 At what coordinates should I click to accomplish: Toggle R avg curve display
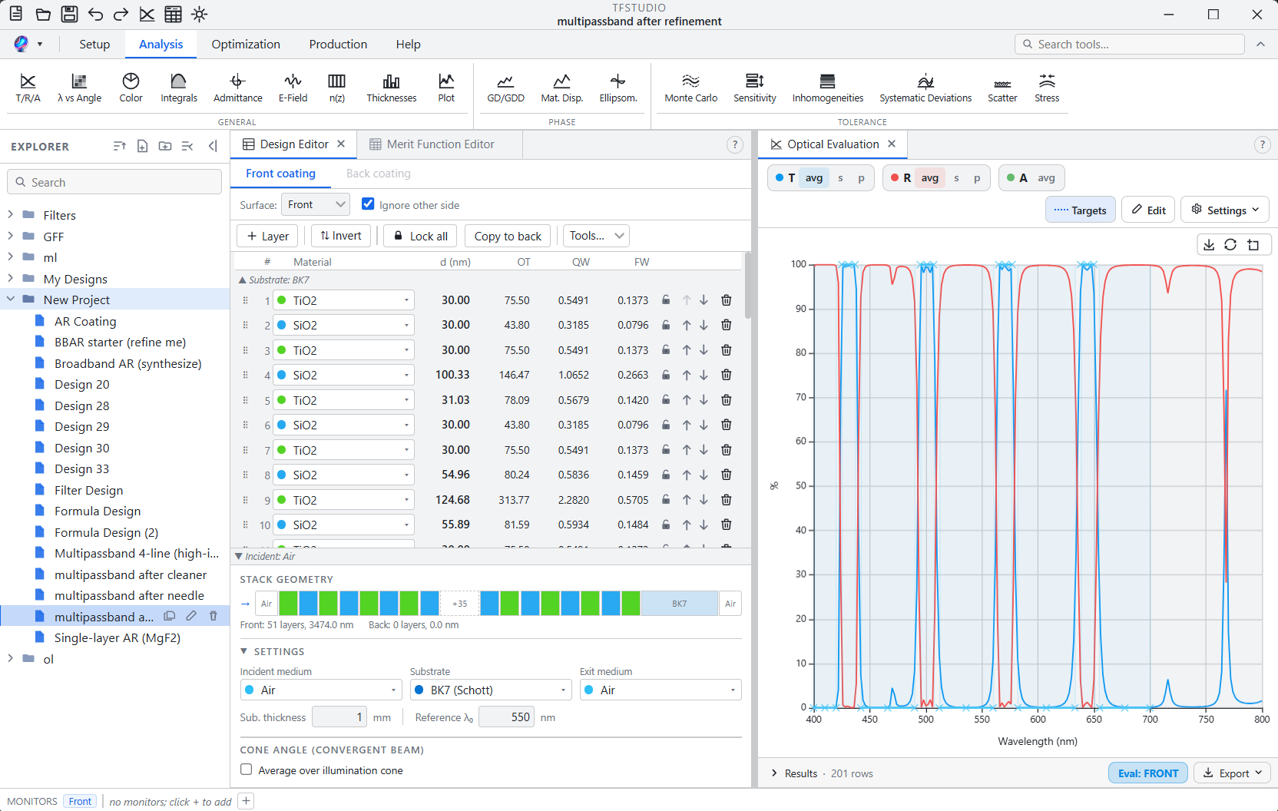[929, 178]
